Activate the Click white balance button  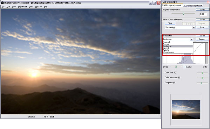tap(170, 23)
